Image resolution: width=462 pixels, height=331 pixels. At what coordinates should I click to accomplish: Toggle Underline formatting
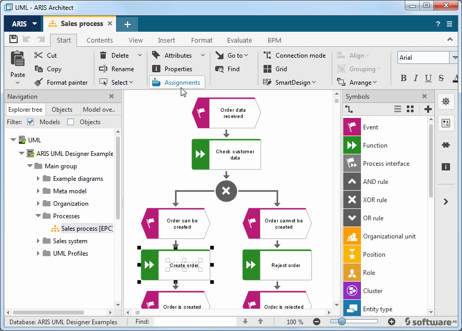(428, 78)
